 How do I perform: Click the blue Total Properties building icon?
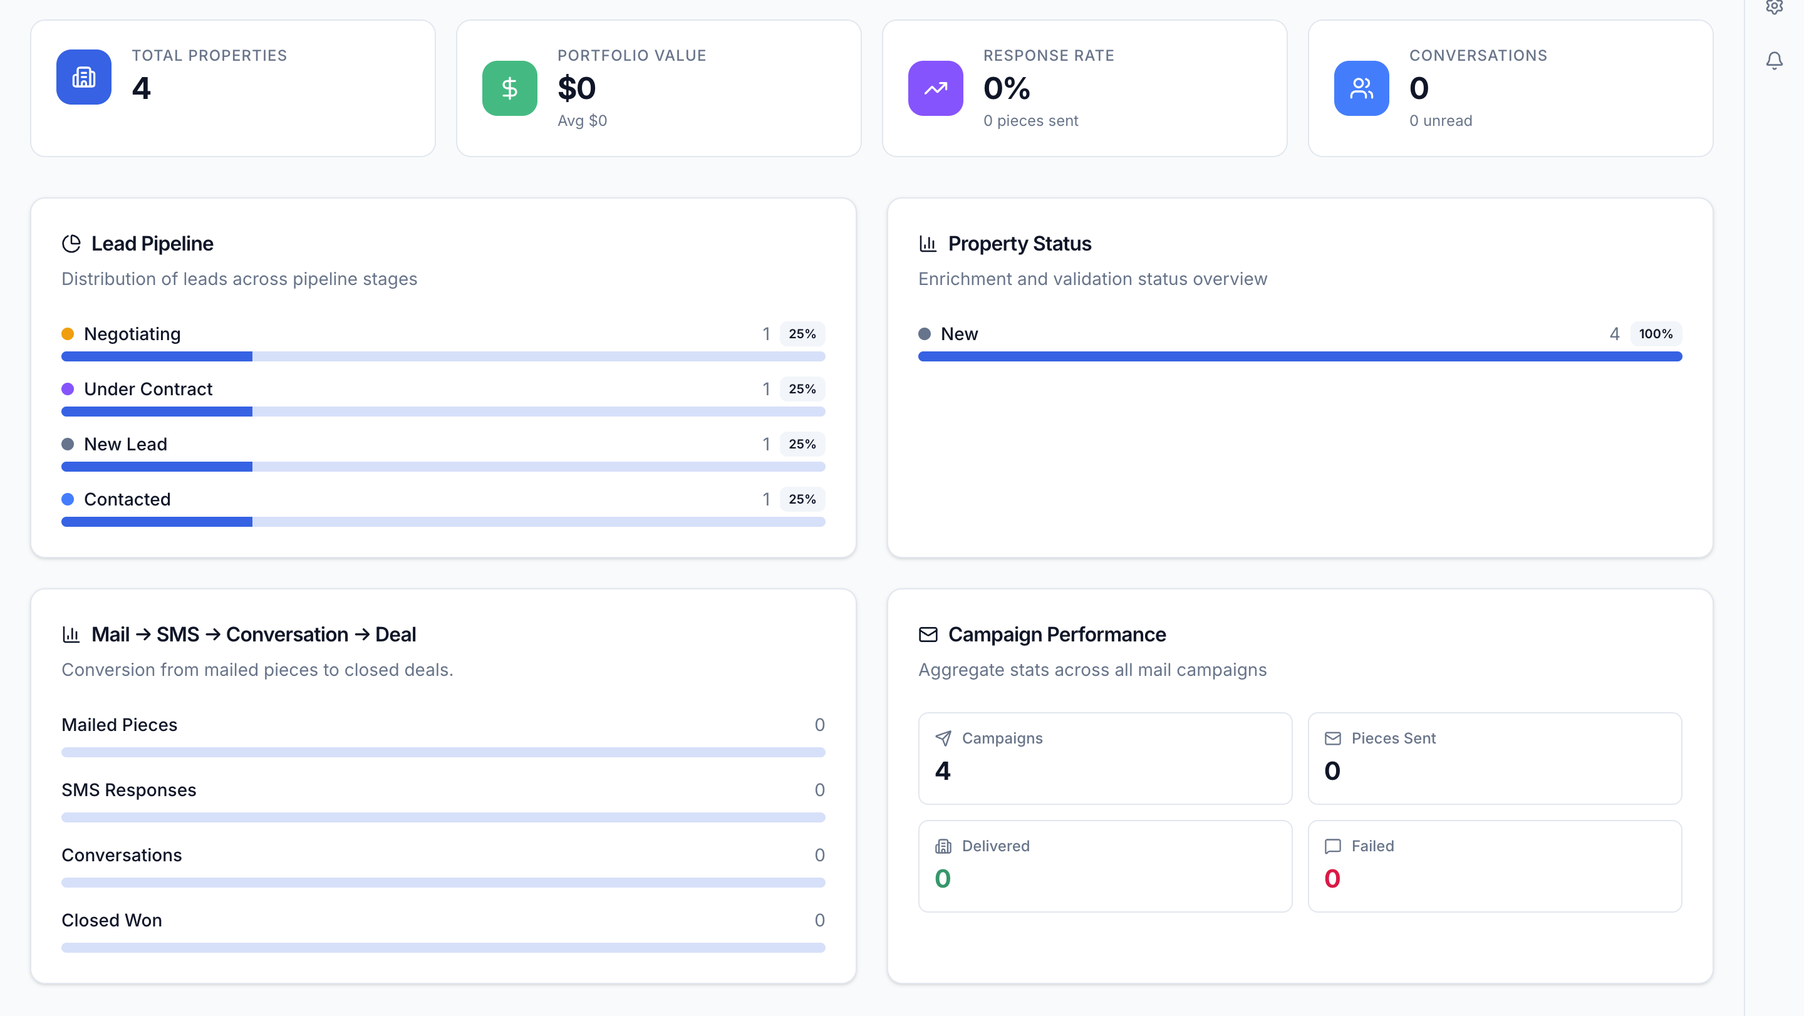pos(83,77)
